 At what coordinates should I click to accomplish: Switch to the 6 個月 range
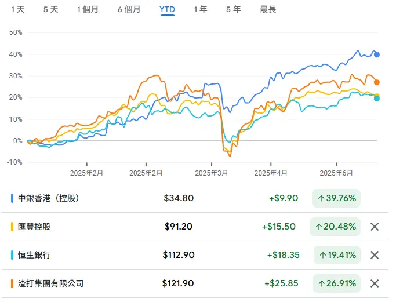(129, 10)
